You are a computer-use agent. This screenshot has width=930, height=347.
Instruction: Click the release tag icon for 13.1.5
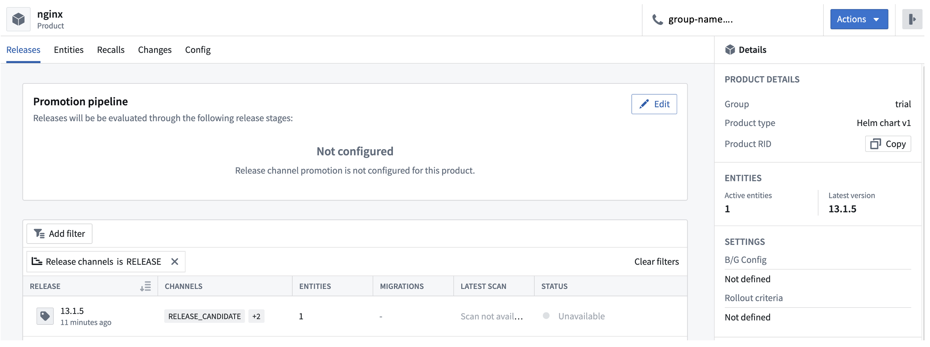(45, 316)
